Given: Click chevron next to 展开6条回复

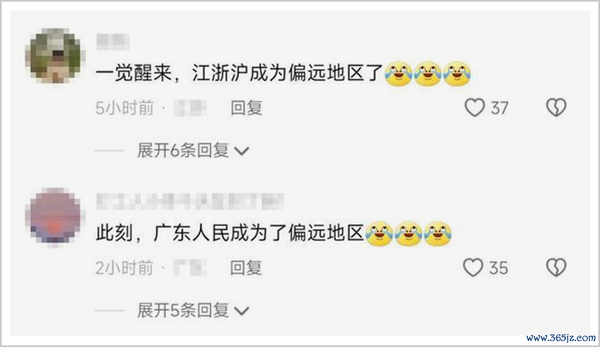Looking at the screenshot, I should pyautogui.click(x=241, y=152).
